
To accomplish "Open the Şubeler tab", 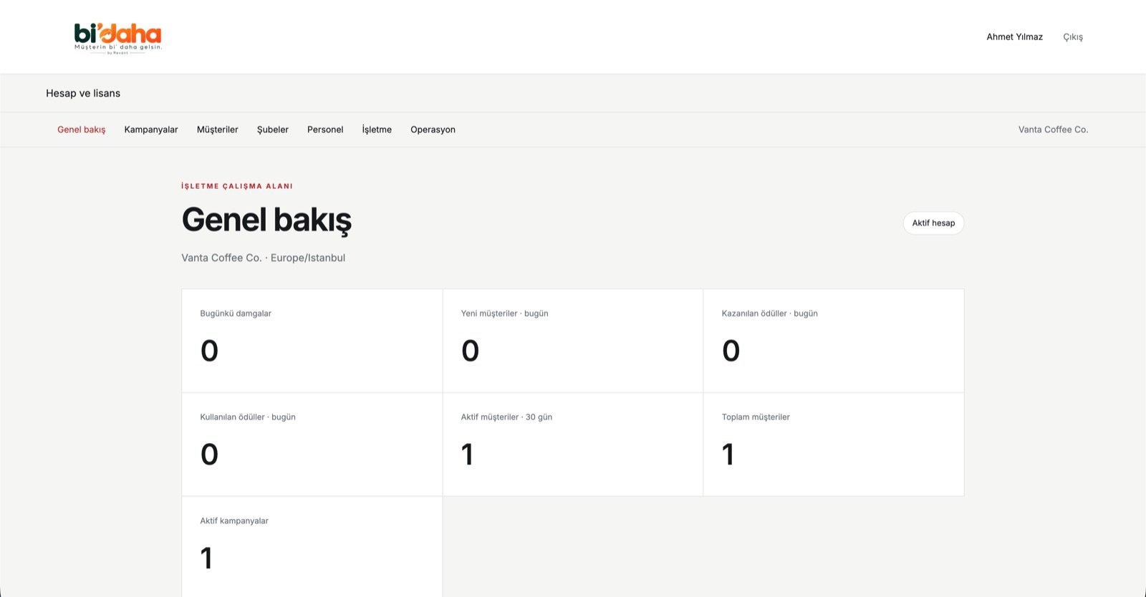I will [x=273, y=130].
